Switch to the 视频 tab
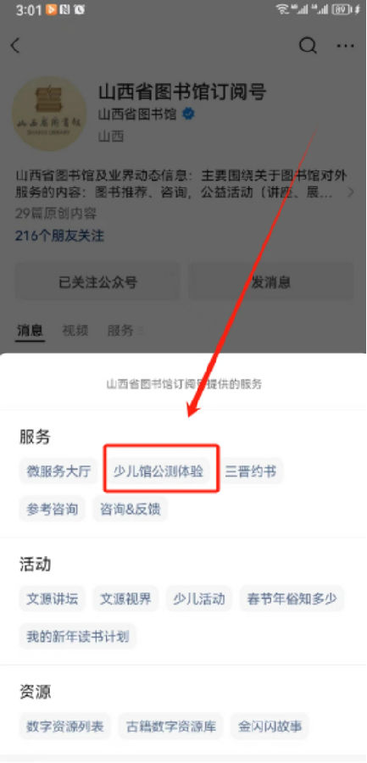 click(75, 331)
